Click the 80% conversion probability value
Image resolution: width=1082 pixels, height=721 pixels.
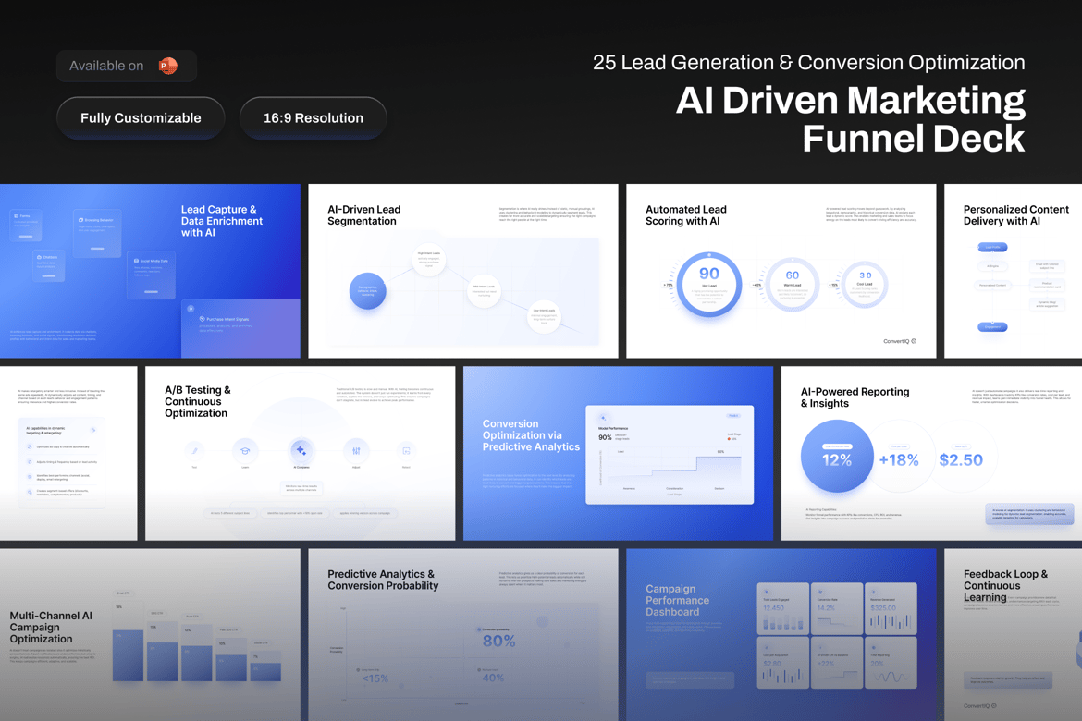[498, 641]
